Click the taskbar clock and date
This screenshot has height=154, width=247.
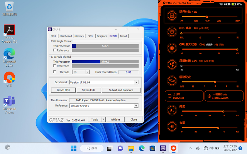pyautogui.click(x=230, y=148)
